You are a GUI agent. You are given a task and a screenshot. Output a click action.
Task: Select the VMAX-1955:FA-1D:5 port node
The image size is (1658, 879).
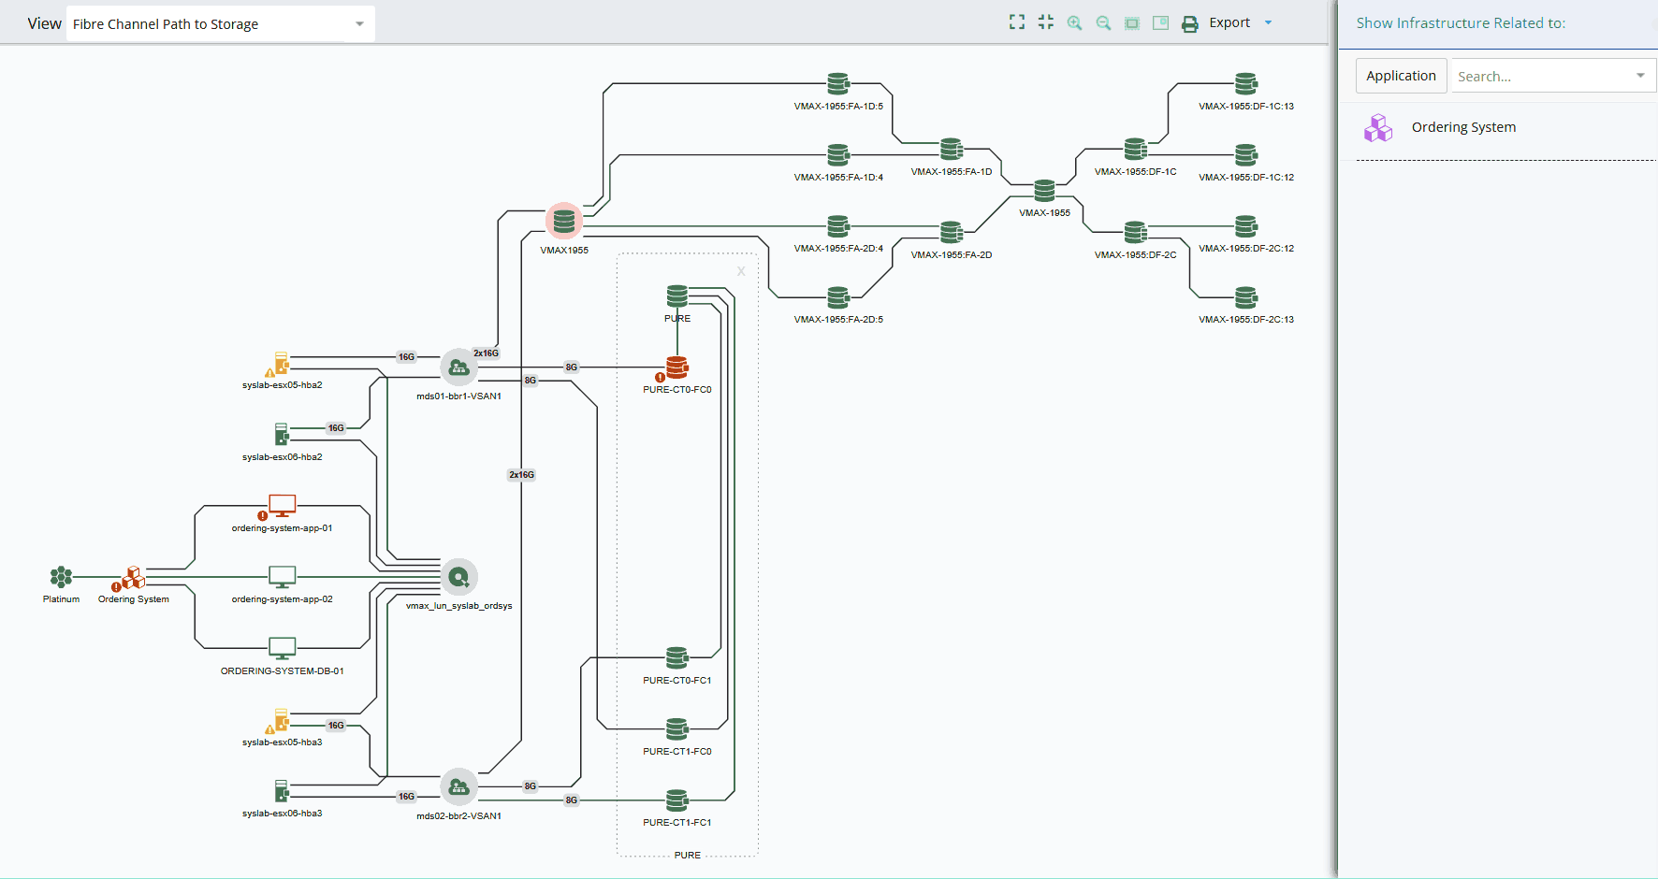[x=838, y=84]
